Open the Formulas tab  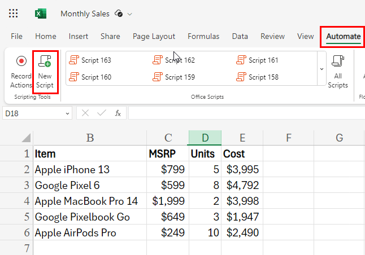coord(203,36)
